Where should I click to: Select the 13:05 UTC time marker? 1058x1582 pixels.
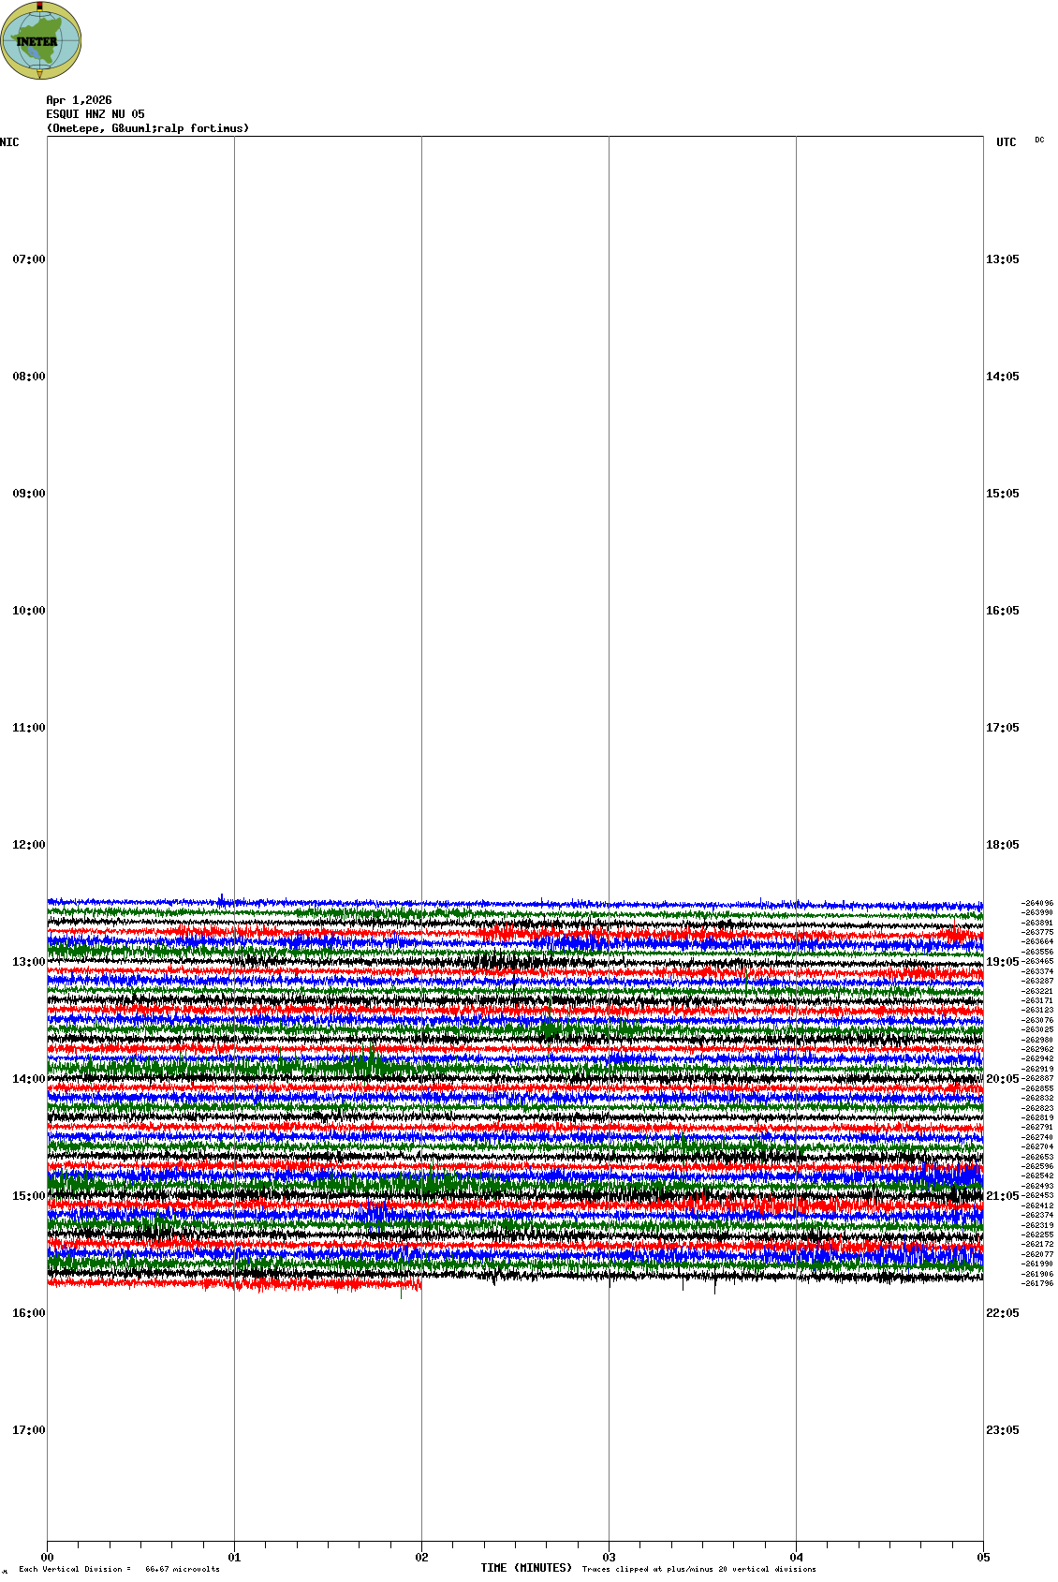coord(1002,259)
